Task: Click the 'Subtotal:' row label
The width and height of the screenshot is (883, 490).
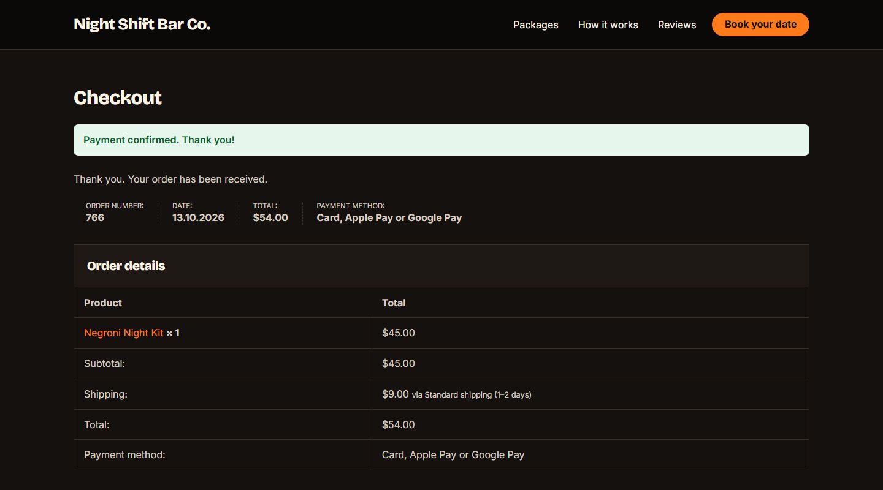Action: click(104, 363)
